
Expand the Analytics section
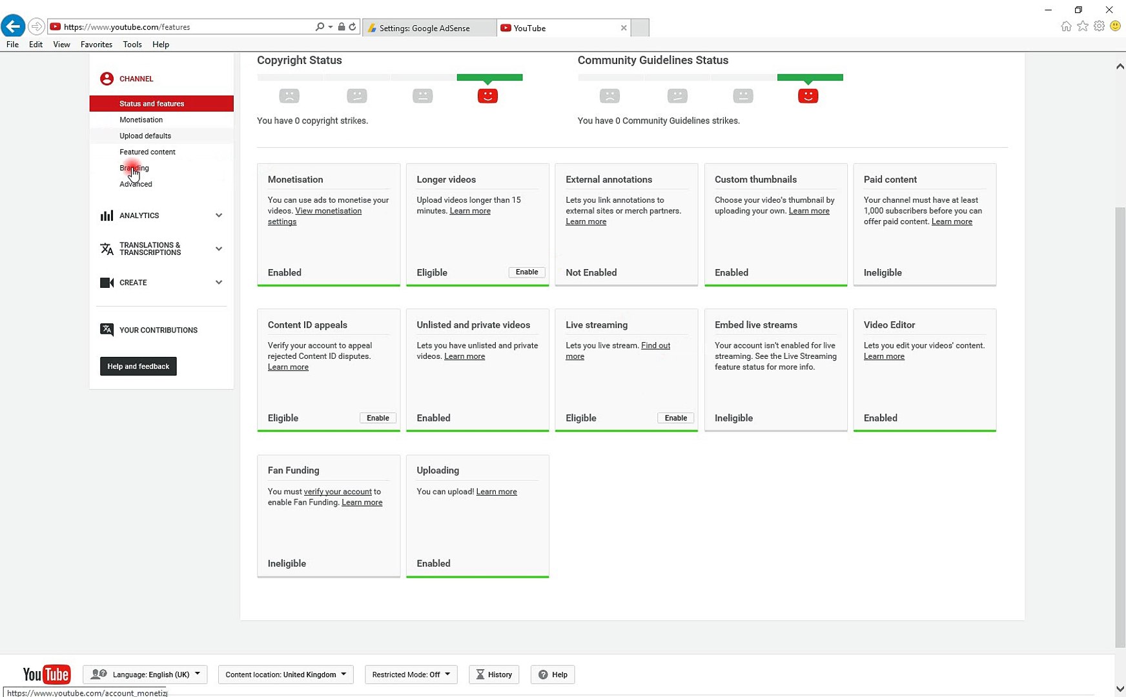219,216
